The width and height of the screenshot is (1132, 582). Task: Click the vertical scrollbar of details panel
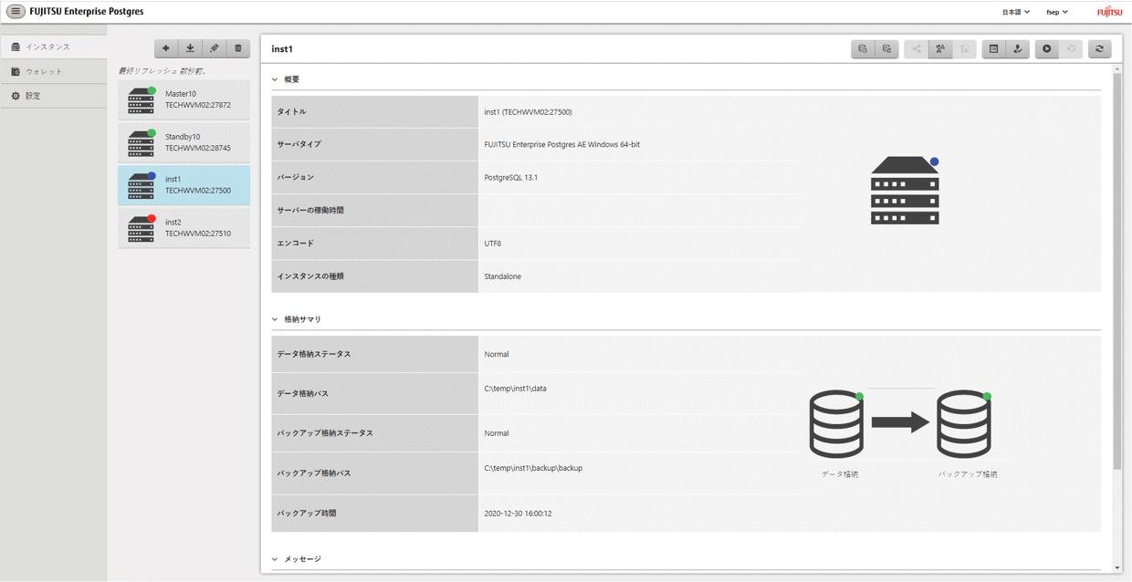(1117, 272)
